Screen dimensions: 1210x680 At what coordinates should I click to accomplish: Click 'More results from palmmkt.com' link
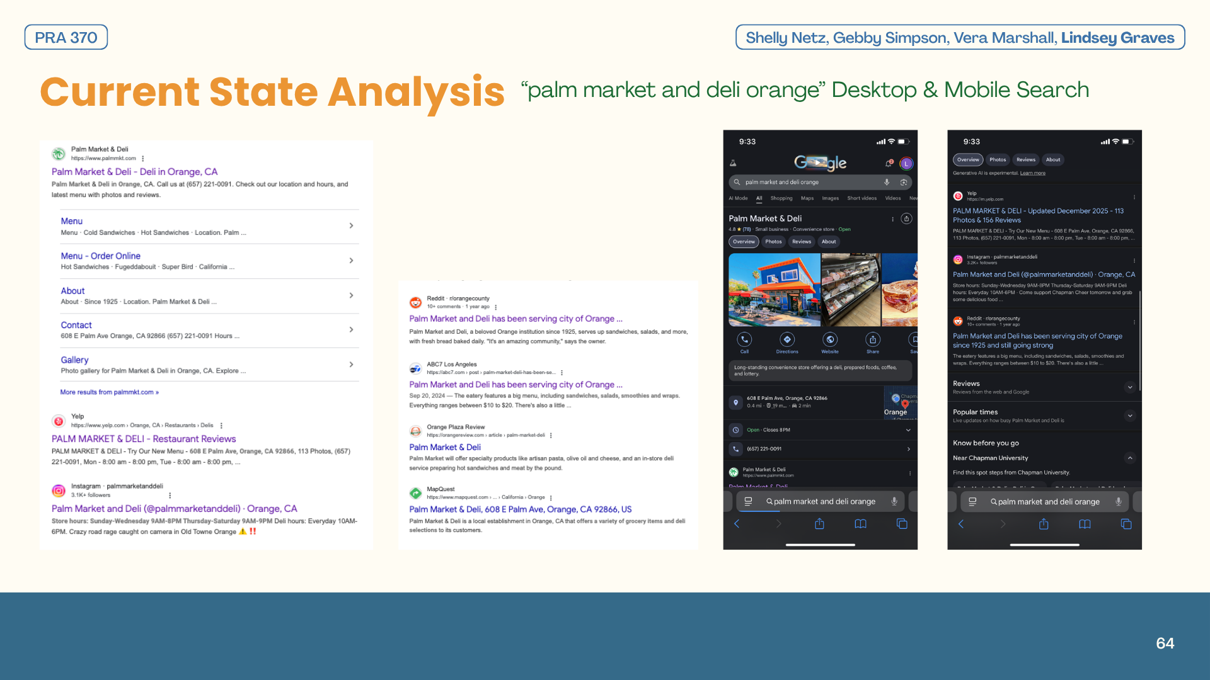(110, 392)
